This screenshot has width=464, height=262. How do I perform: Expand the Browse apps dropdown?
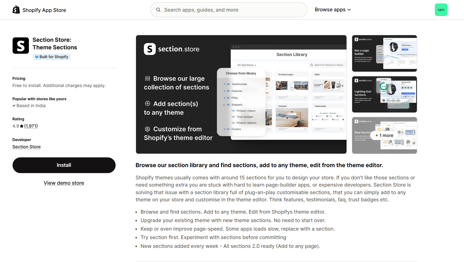(x=333, y=10)
